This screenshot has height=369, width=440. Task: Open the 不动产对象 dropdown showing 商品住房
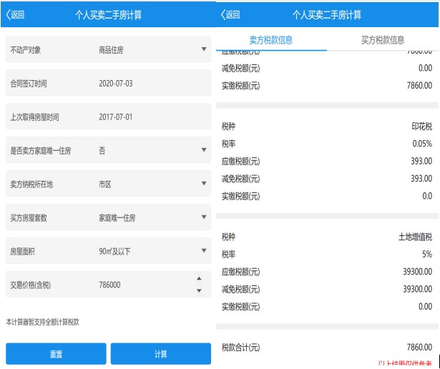tap(108, 49)
